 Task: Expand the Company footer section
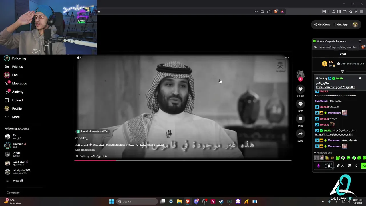click(13, 193)
